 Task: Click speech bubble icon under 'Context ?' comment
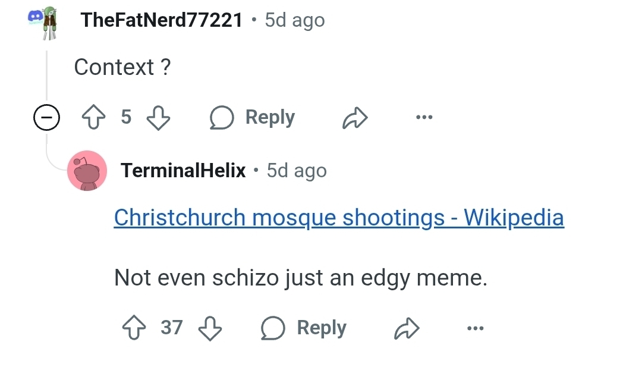coord(222,118)
